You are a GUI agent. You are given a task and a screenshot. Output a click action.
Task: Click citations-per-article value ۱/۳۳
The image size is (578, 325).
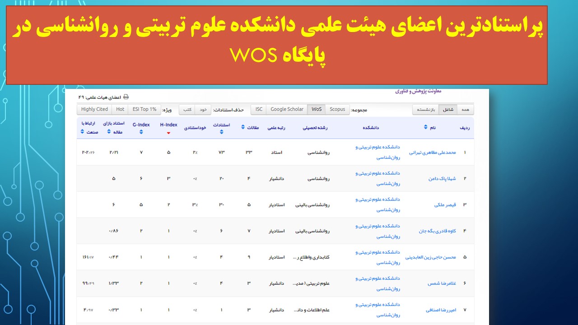(x=114, y=283)
